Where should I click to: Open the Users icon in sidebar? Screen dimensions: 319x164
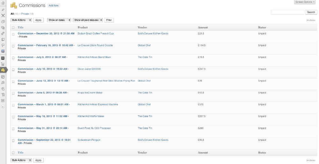point(3,89)
